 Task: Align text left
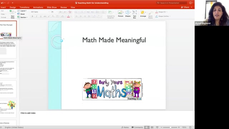click(76, 16)
